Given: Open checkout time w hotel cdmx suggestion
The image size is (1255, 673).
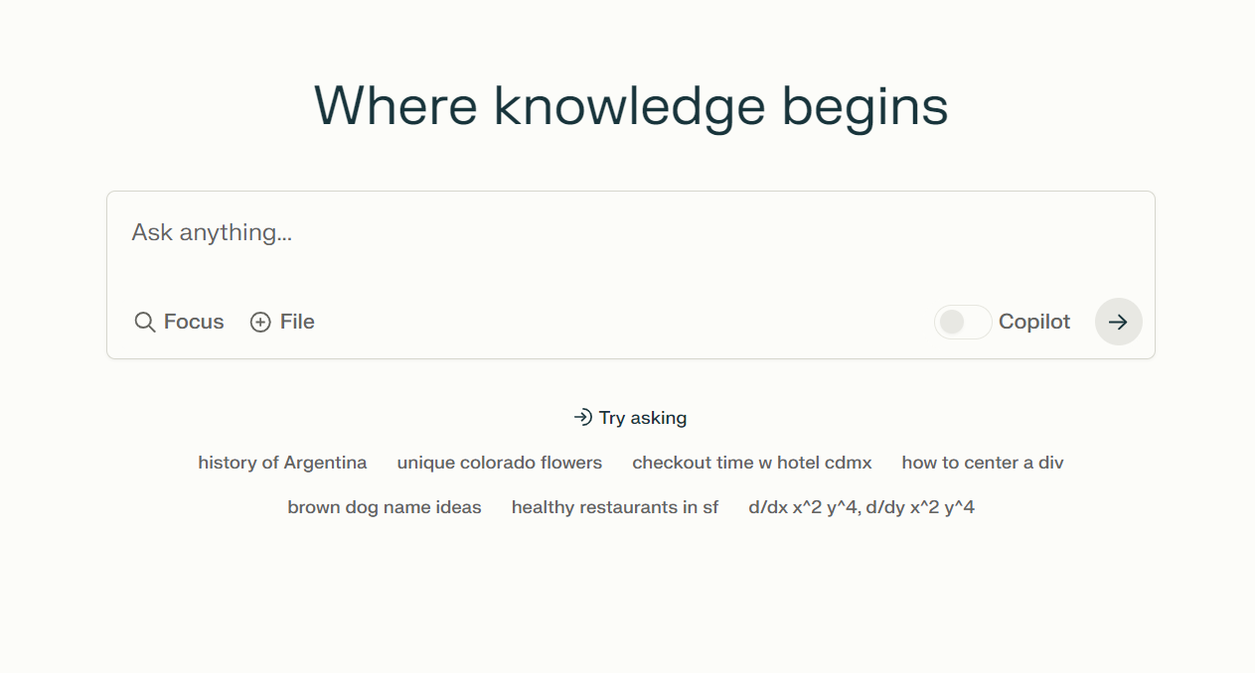Looking at the screenshot, I should (751, 462).
